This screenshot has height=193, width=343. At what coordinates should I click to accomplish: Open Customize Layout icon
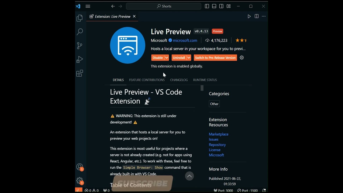click(x=229, y=6)
